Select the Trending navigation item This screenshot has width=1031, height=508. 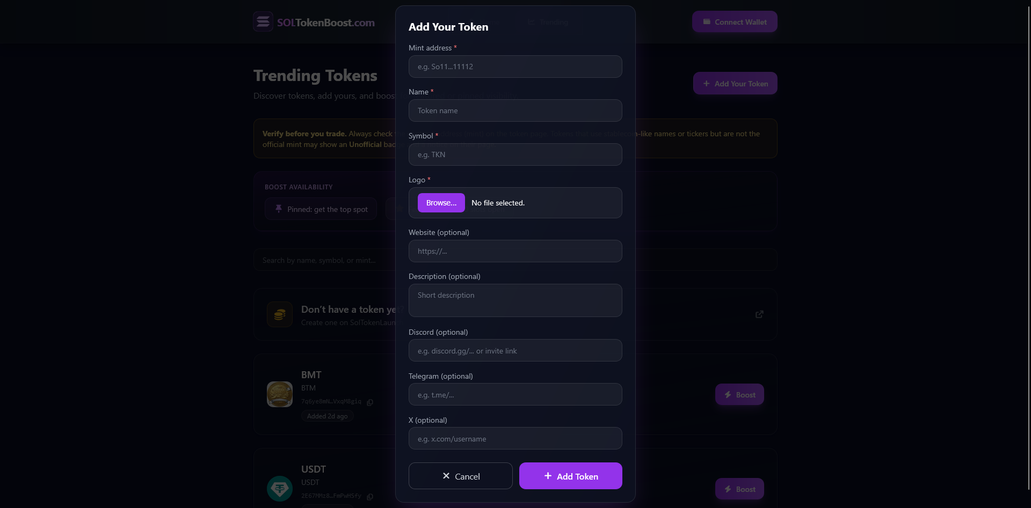tap(548, 22)
